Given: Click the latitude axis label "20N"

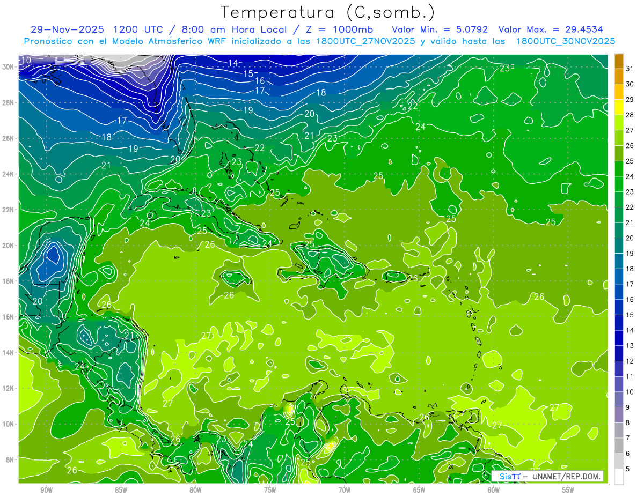Looking at the screenshot, I should 8,246.
